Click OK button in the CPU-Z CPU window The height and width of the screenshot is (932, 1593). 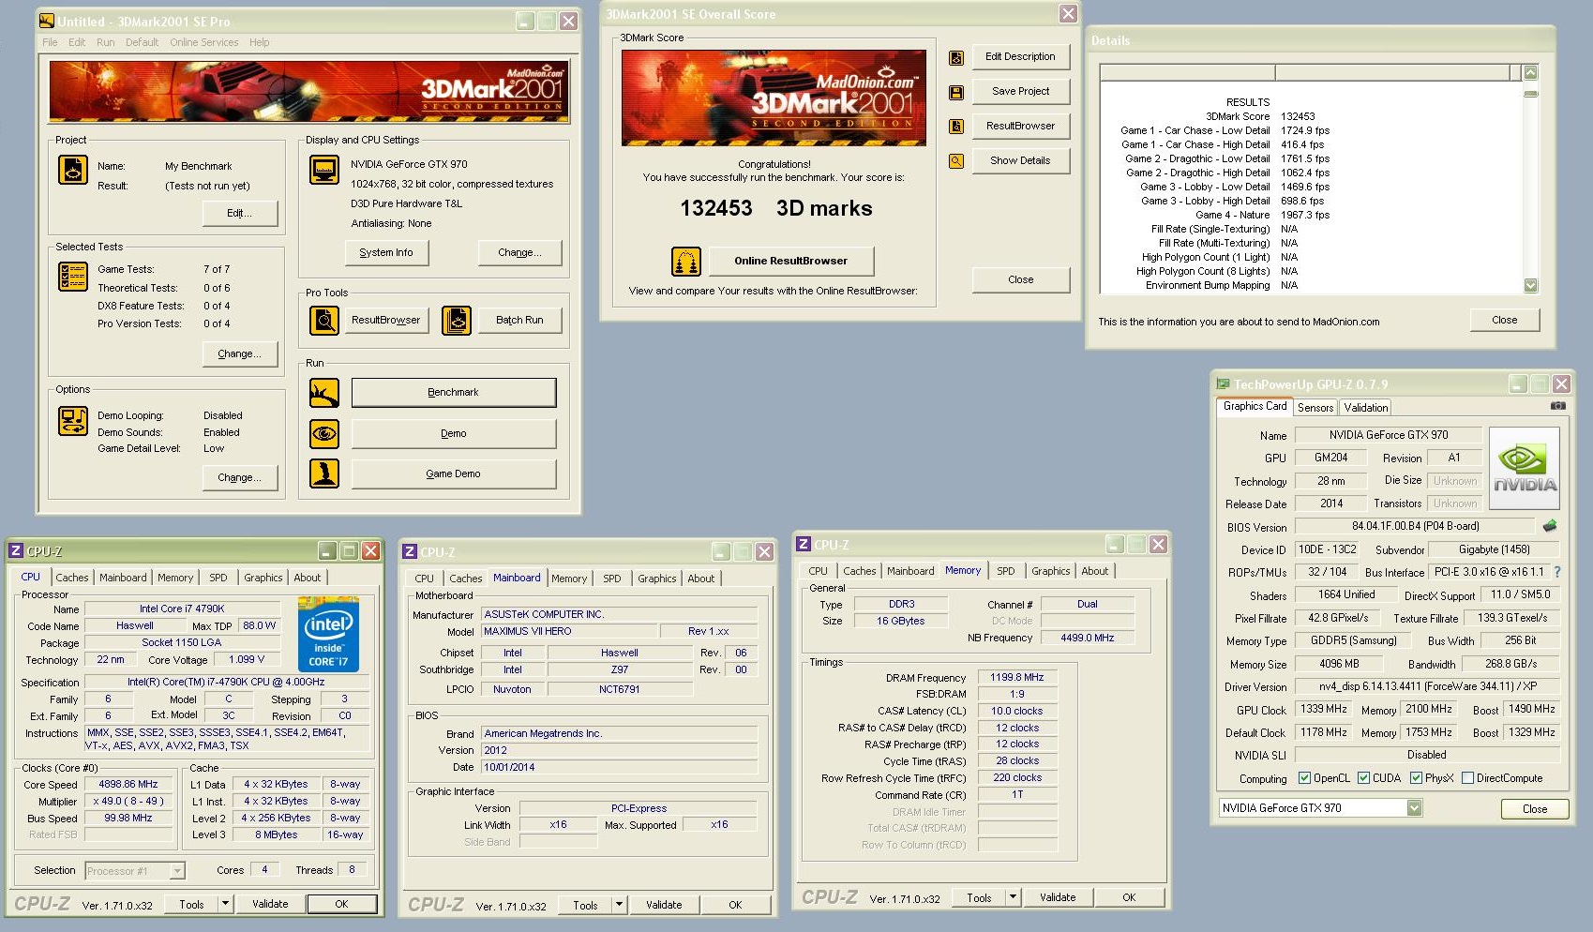coord(341,904)
